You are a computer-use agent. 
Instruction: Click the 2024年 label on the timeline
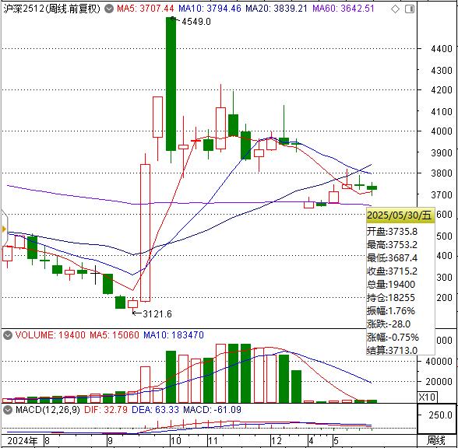click(x=23, y=441)
